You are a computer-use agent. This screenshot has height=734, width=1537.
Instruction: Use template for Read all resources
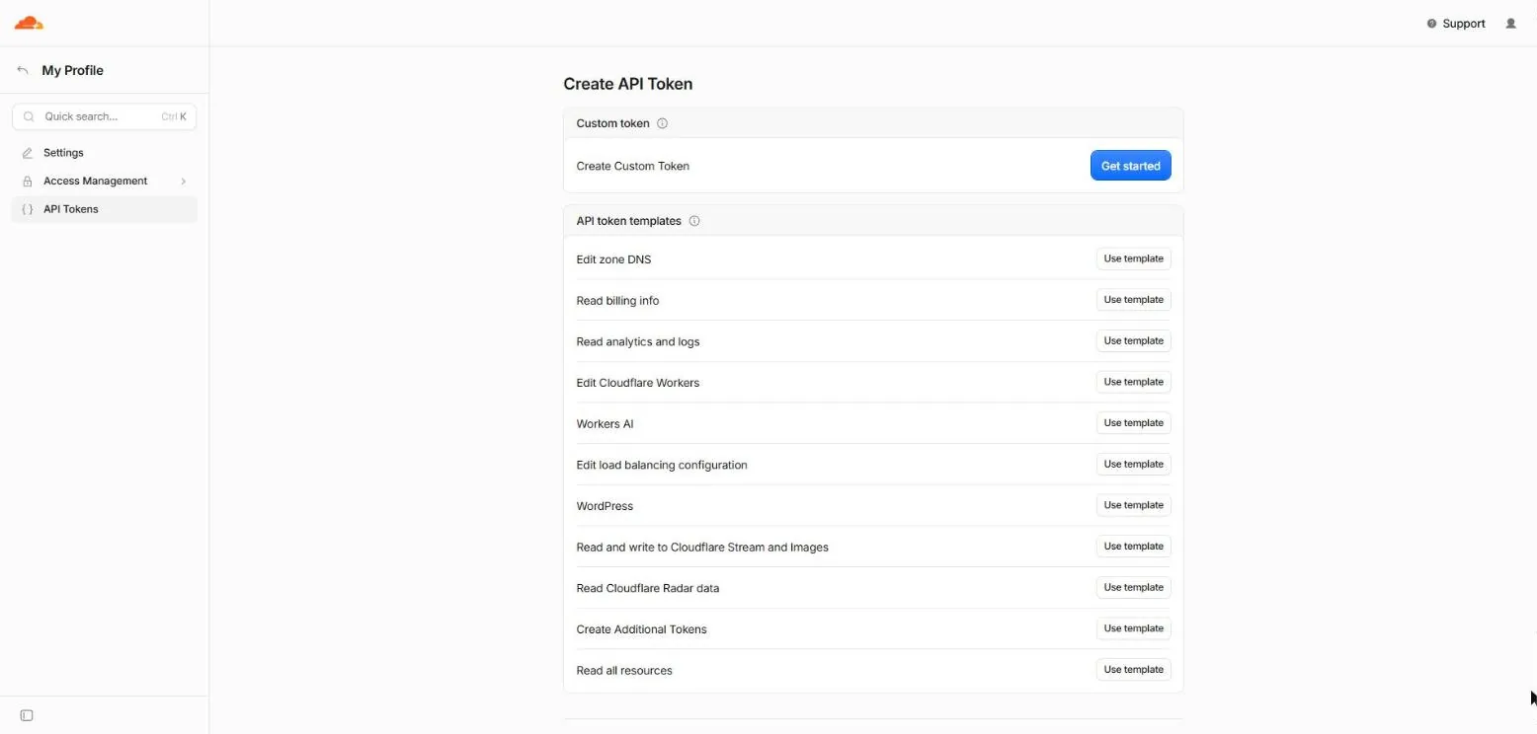click(1133, 670)
